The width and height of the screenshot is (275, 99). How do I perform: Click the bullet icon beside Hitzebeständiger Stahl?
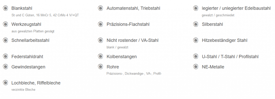point(196,40)
